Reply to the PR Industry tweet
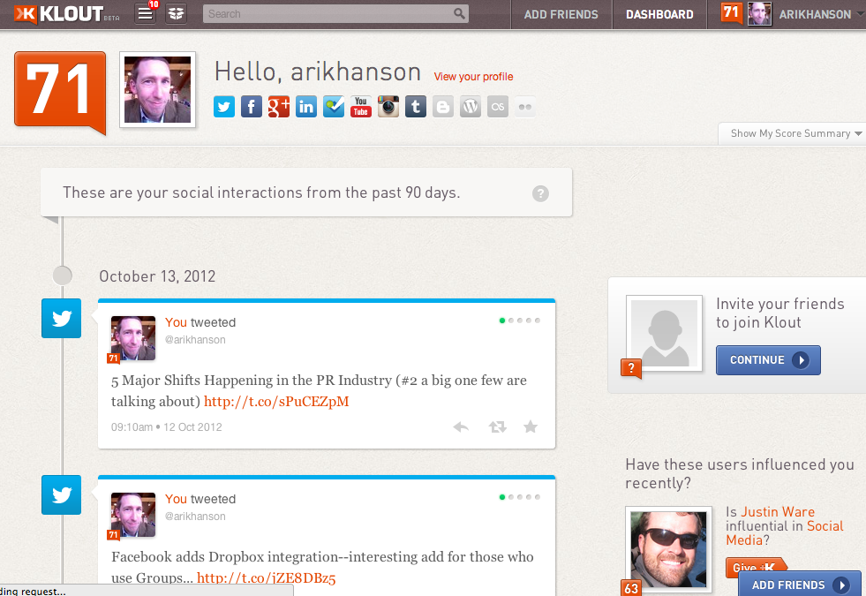866x596 pixels. coord(461,427)
